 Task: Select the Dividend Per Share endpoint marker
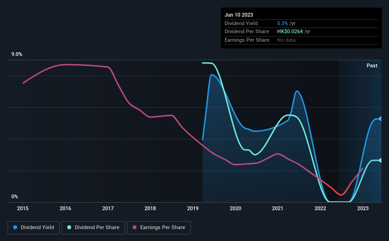(x=381, y=160)
